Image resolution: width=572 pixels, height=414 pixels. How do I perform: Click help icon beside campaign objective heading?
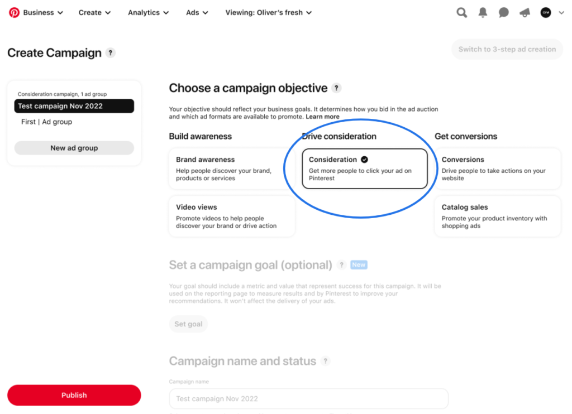pos(336,88)
